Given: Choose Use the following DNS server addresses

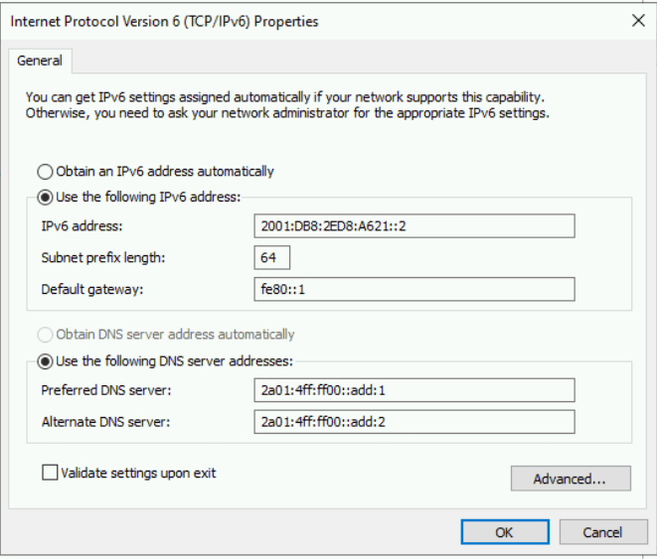Looking at the screenshot, I should tap(46, 360).
